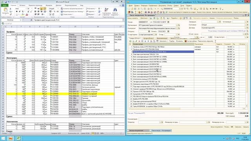Open the Excel File (green) tab
Screen dimensions: 251x141
[4, 5]
